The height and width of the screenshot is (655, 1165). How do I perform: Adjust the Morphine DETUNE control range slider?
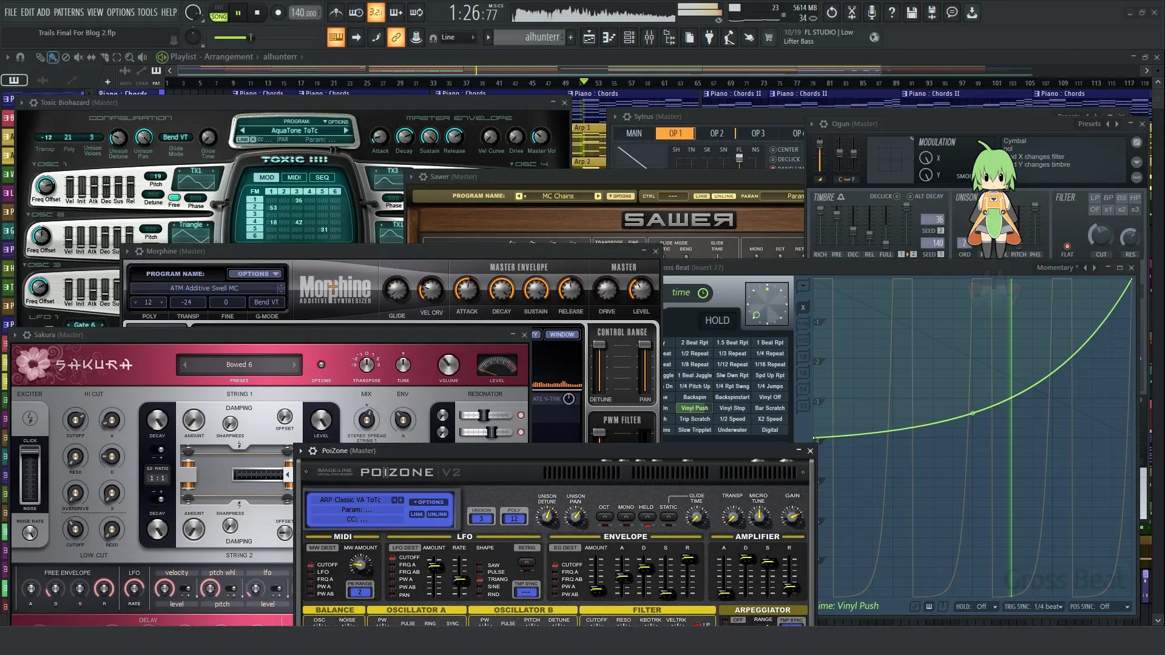coord(599,368)
